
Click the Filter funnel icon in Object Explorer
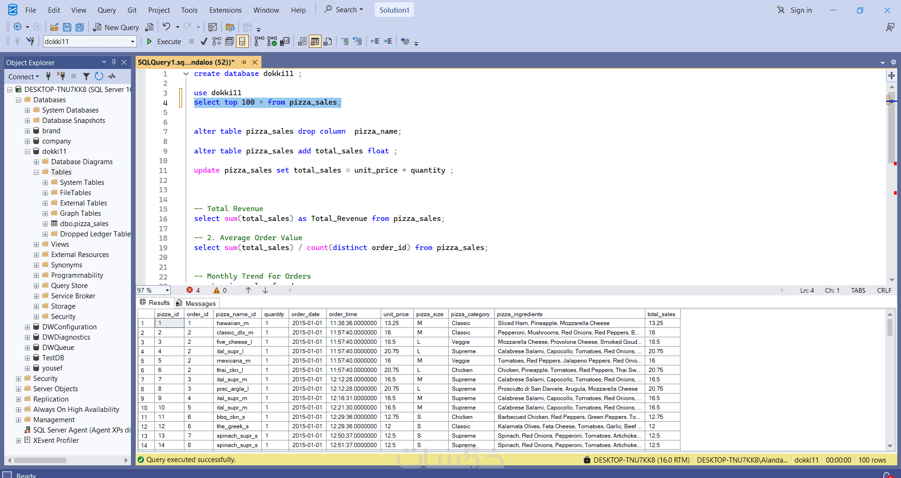tap(86, 76)
